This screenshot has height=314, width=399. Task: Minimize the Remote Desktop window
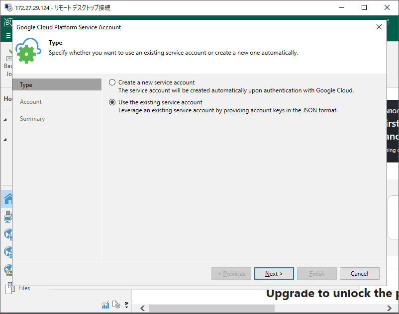(342, 7)
